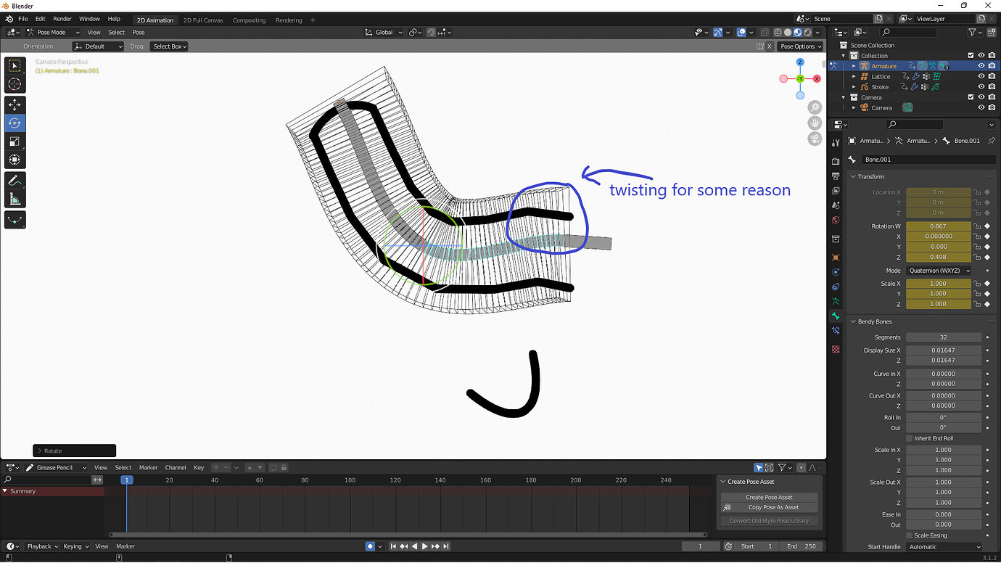Select the Measure tool

[15, 199]
